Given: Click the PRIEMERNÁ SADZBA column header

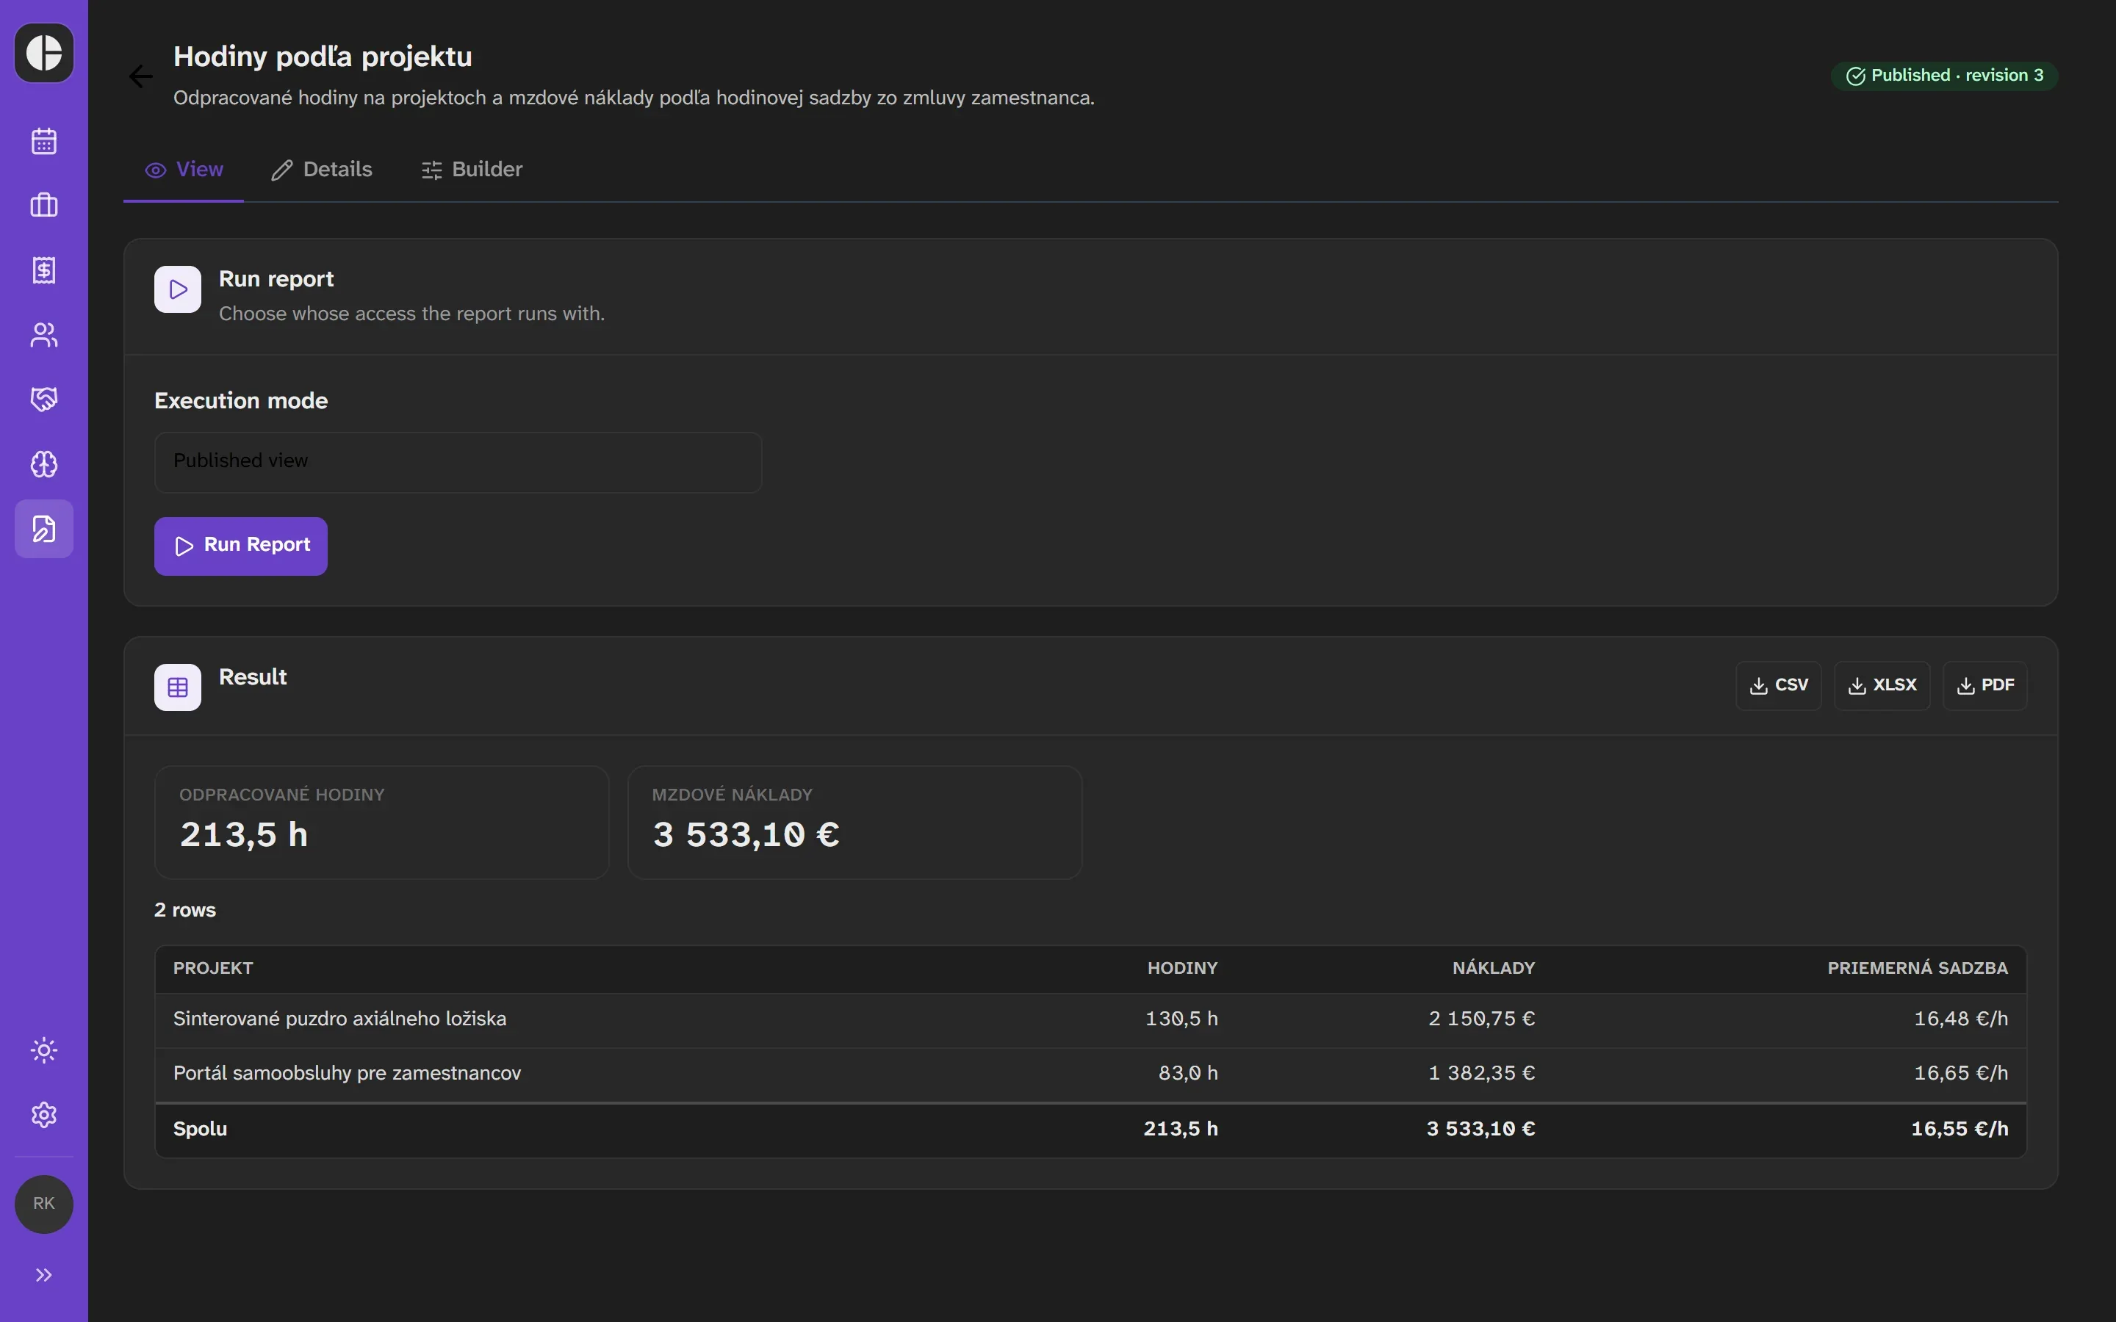Looking at the screenshot, I should click(x=1918, y=968).
